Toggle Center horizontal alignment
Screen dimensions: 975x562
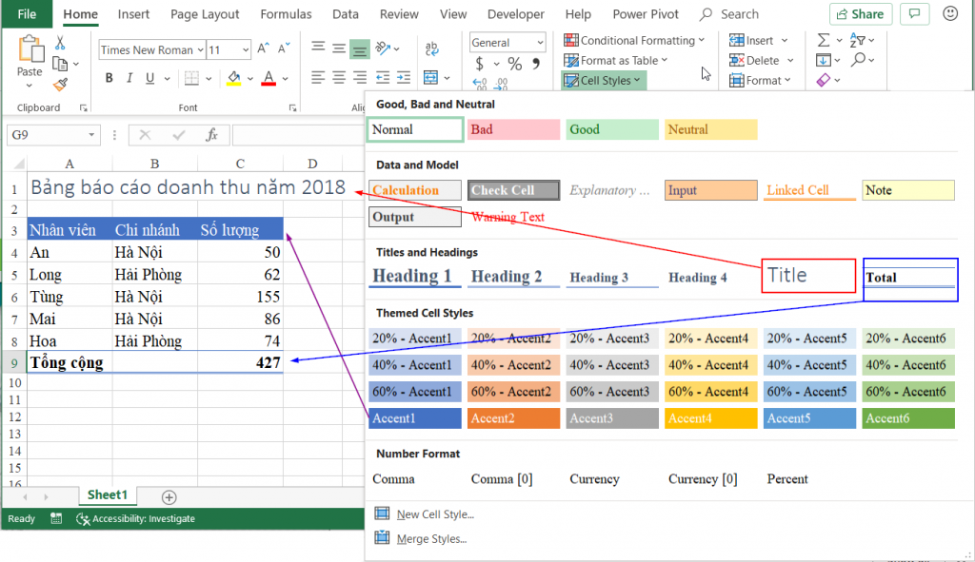(339, 78)
